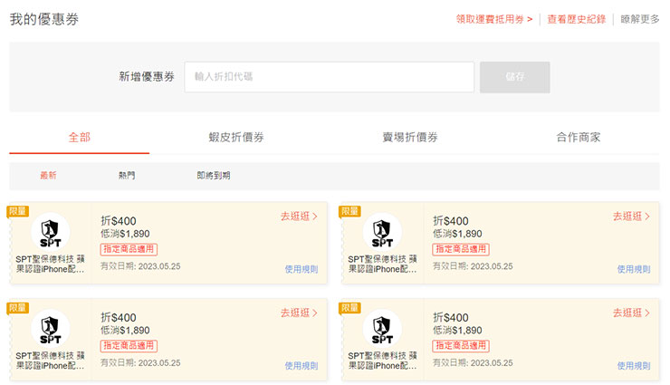
Task: Click the SPT logo on bottom-right coupon
Action: (x=382, y=328)
